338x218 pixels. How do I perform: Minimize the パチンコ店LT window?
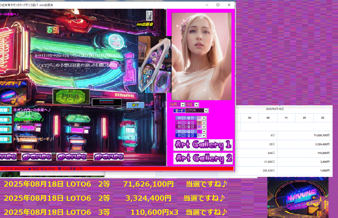pos(207,5)
